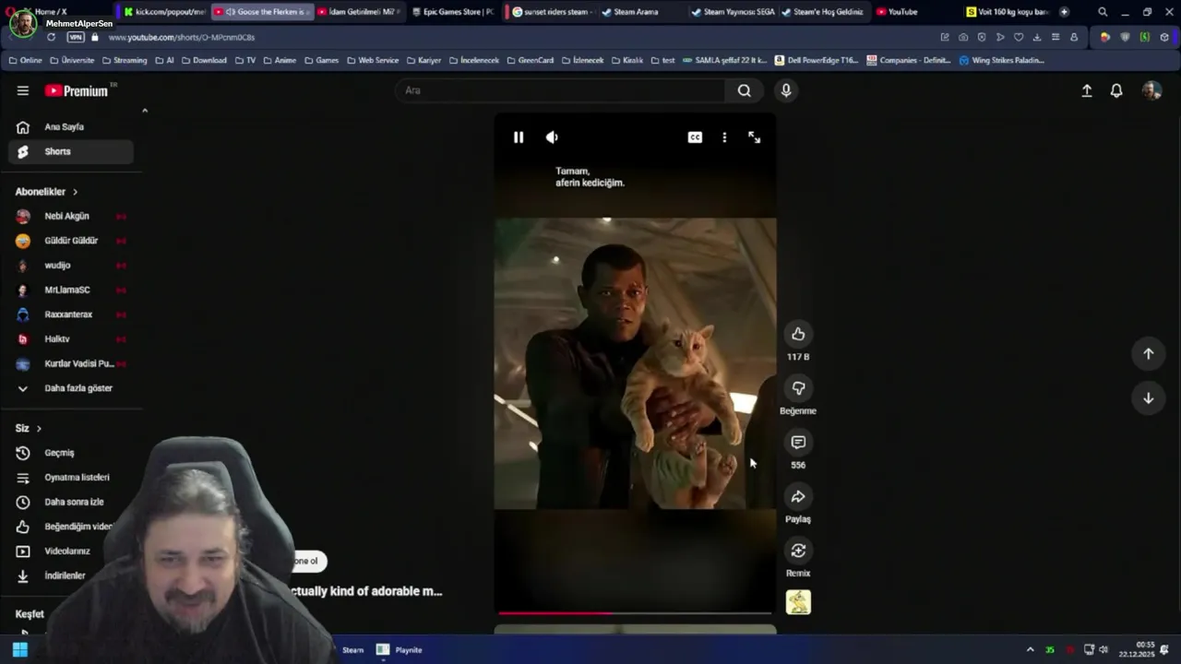Image resolution: width=1181 pixels, height=664 pixels.
Task: Go to the previous Short with up arrow
Action: coord(1149,353)
